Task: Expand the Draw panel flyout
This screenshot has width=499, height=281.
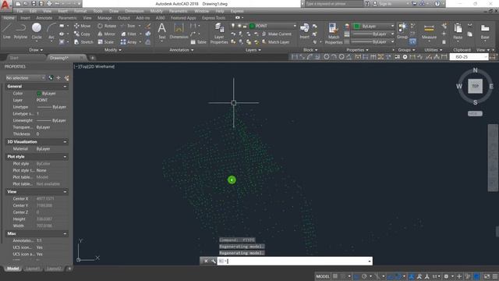Action: click(36, 50)
